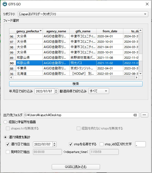The width and height of the screenshot is (152, 173).
Task: Decrement the 運行日 date spinner down
Action: [x=54, y=146]
